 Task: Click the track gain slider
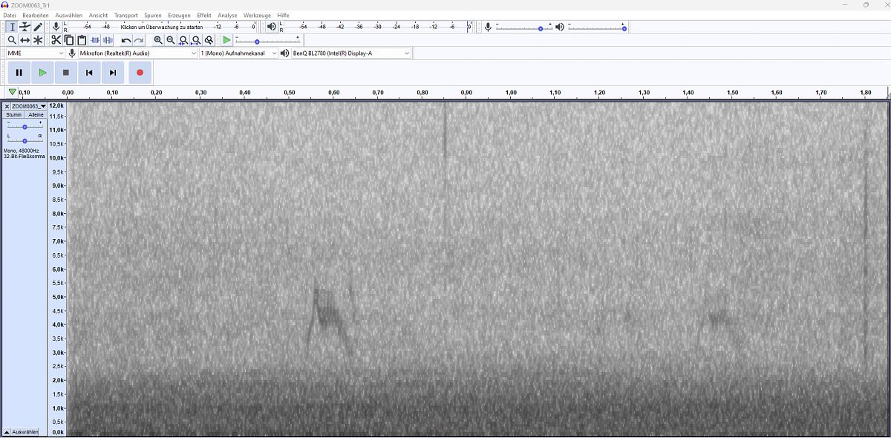coord(25,127)
